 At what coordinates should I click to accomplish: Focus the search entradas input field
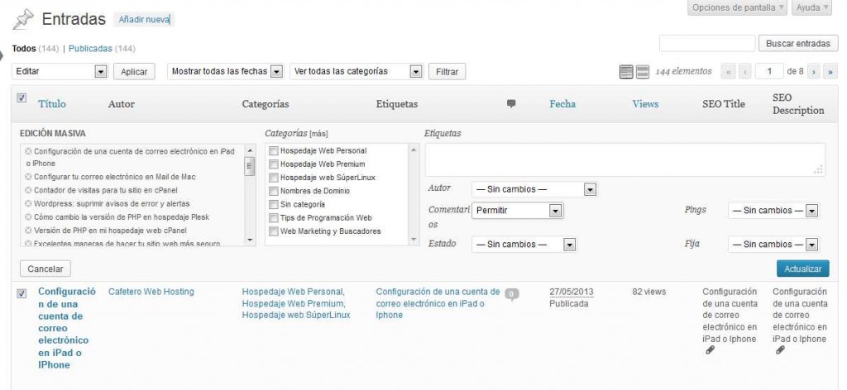pyautogui.click(x=707, y=44)
